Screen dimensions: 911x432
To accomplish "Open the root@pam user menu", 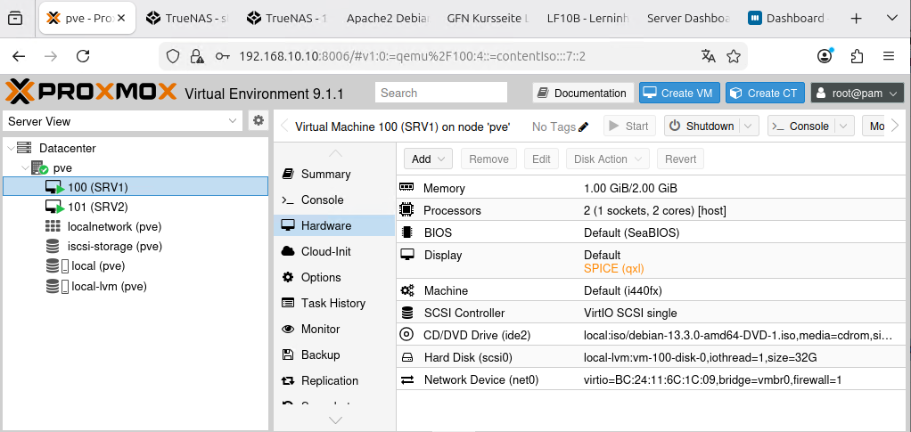I will 845,94.
